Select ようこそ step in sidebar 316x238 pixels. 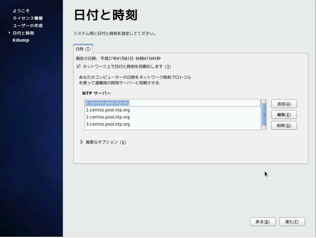(21, 11)
